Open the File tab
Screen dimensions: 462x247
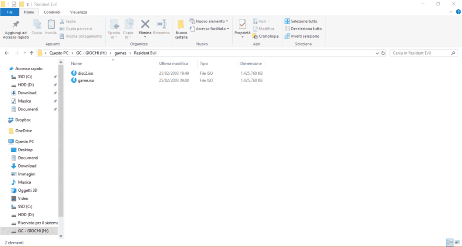tap(10, 12)
